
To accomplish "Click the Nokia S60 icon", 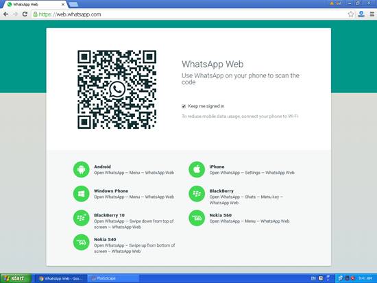I will 197,218.
